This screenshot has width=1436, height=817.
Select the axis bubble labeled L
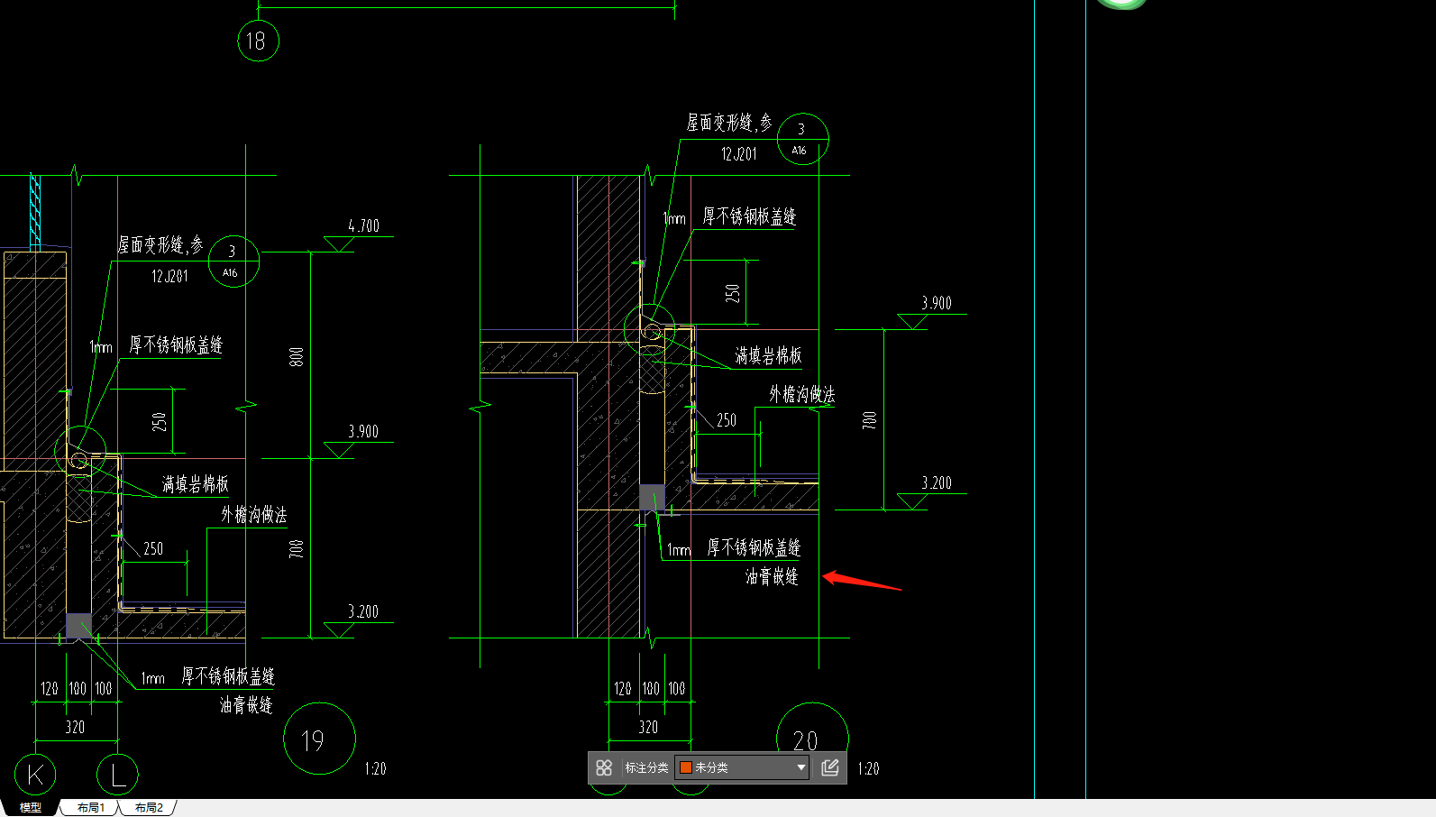117,775
